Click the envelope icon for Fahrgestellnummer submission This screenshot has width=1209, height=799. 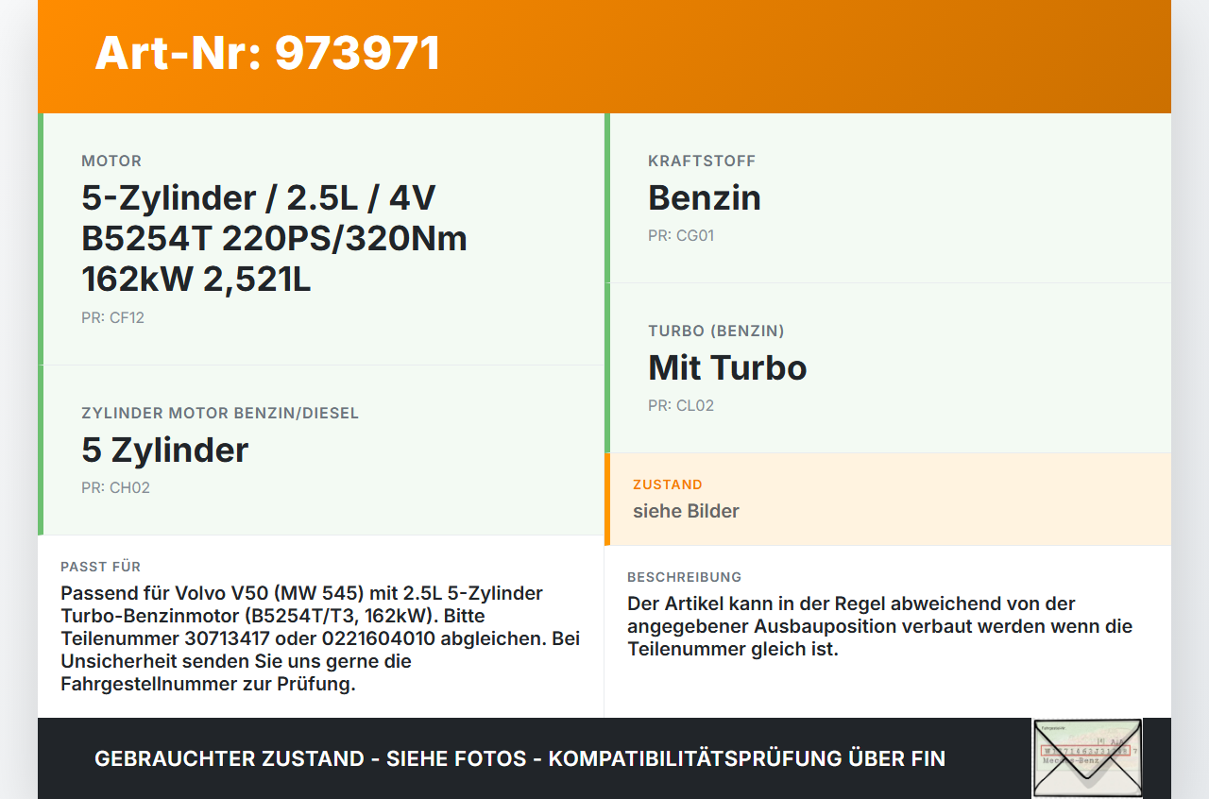coord(1086,756)
